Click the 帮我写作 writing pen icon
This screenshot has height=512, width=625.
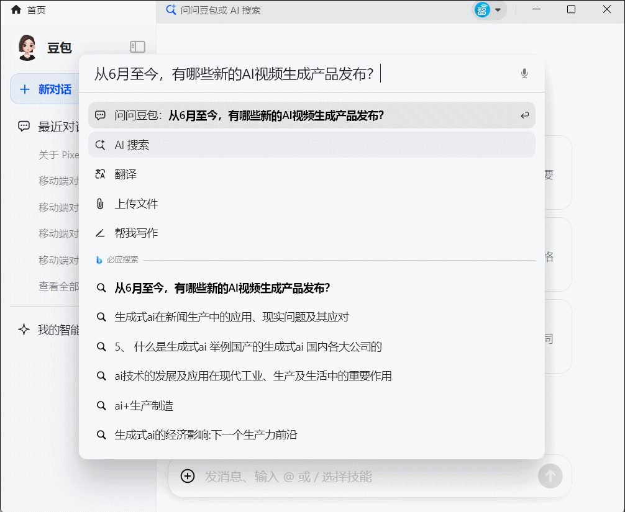point(100,233)
